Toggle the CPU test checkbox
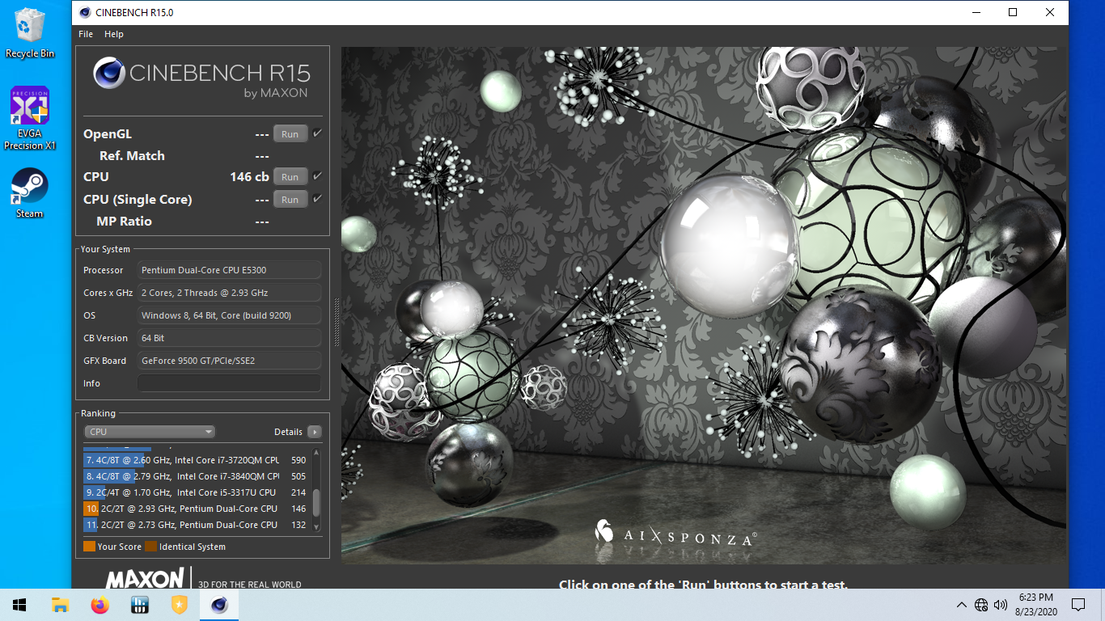The width and height of the screenshot is (1105, 621). [318, 175]
